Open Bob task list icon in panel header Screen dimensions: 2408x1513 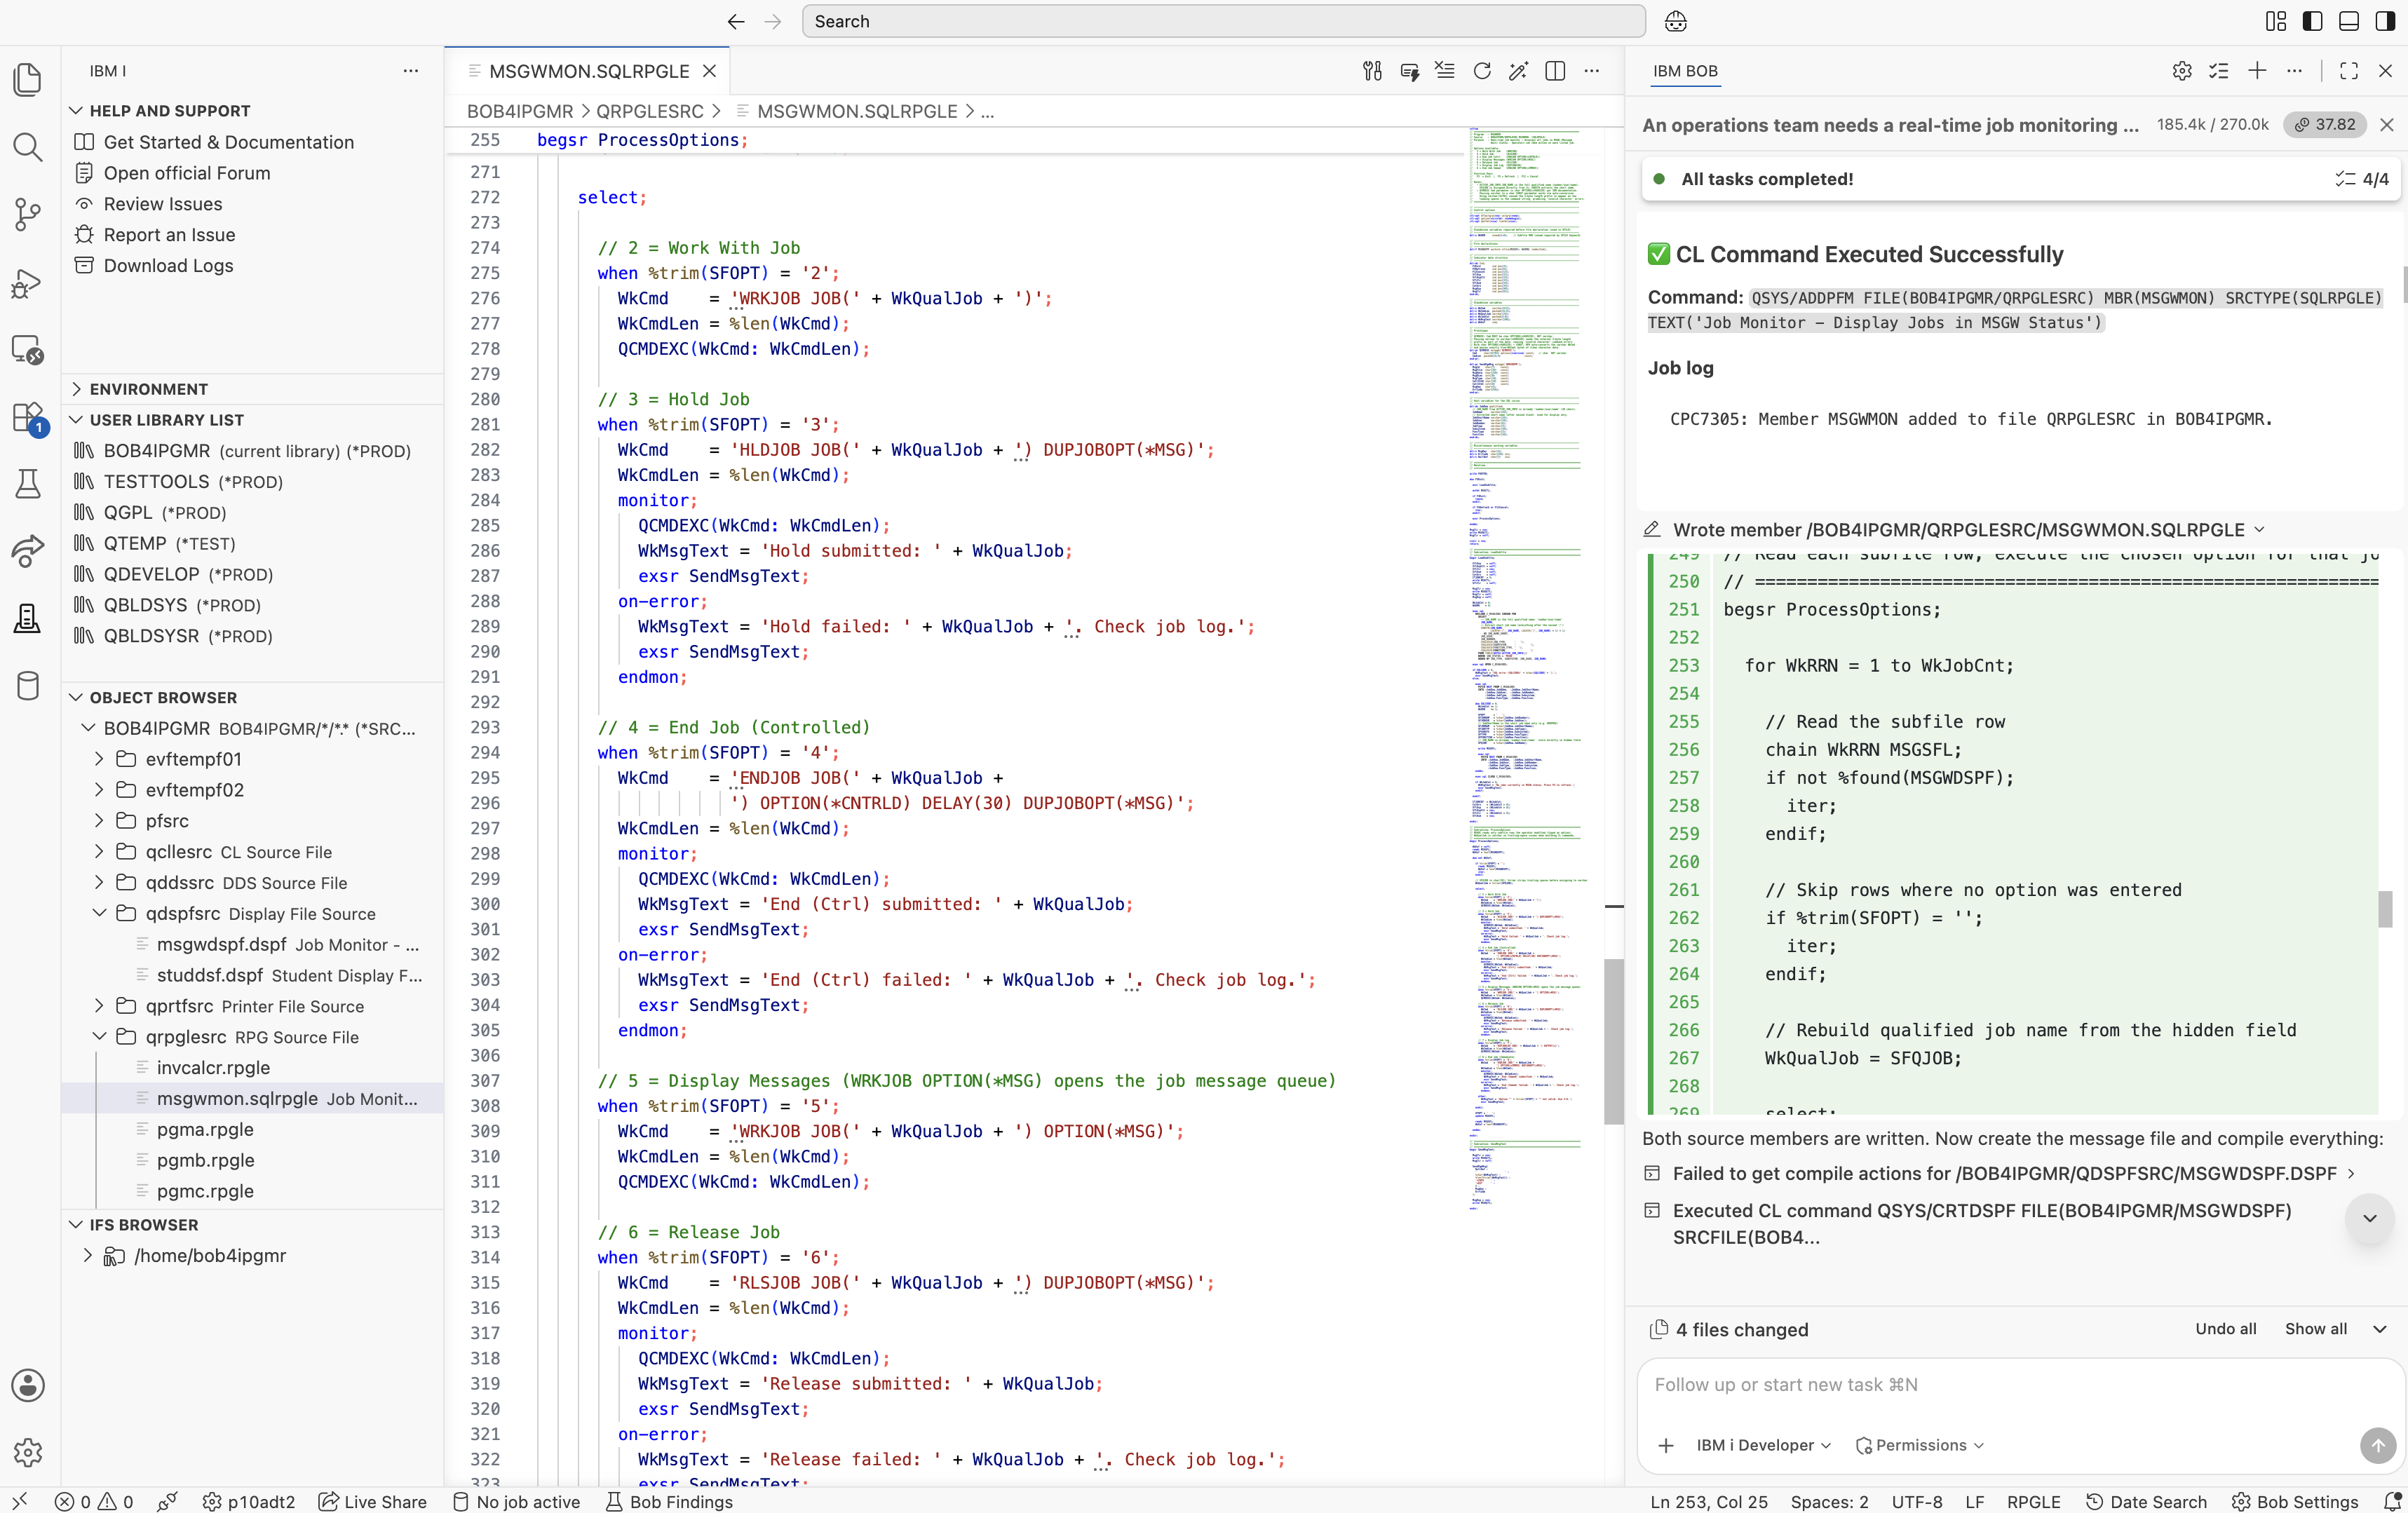[x=2219, y=71]
